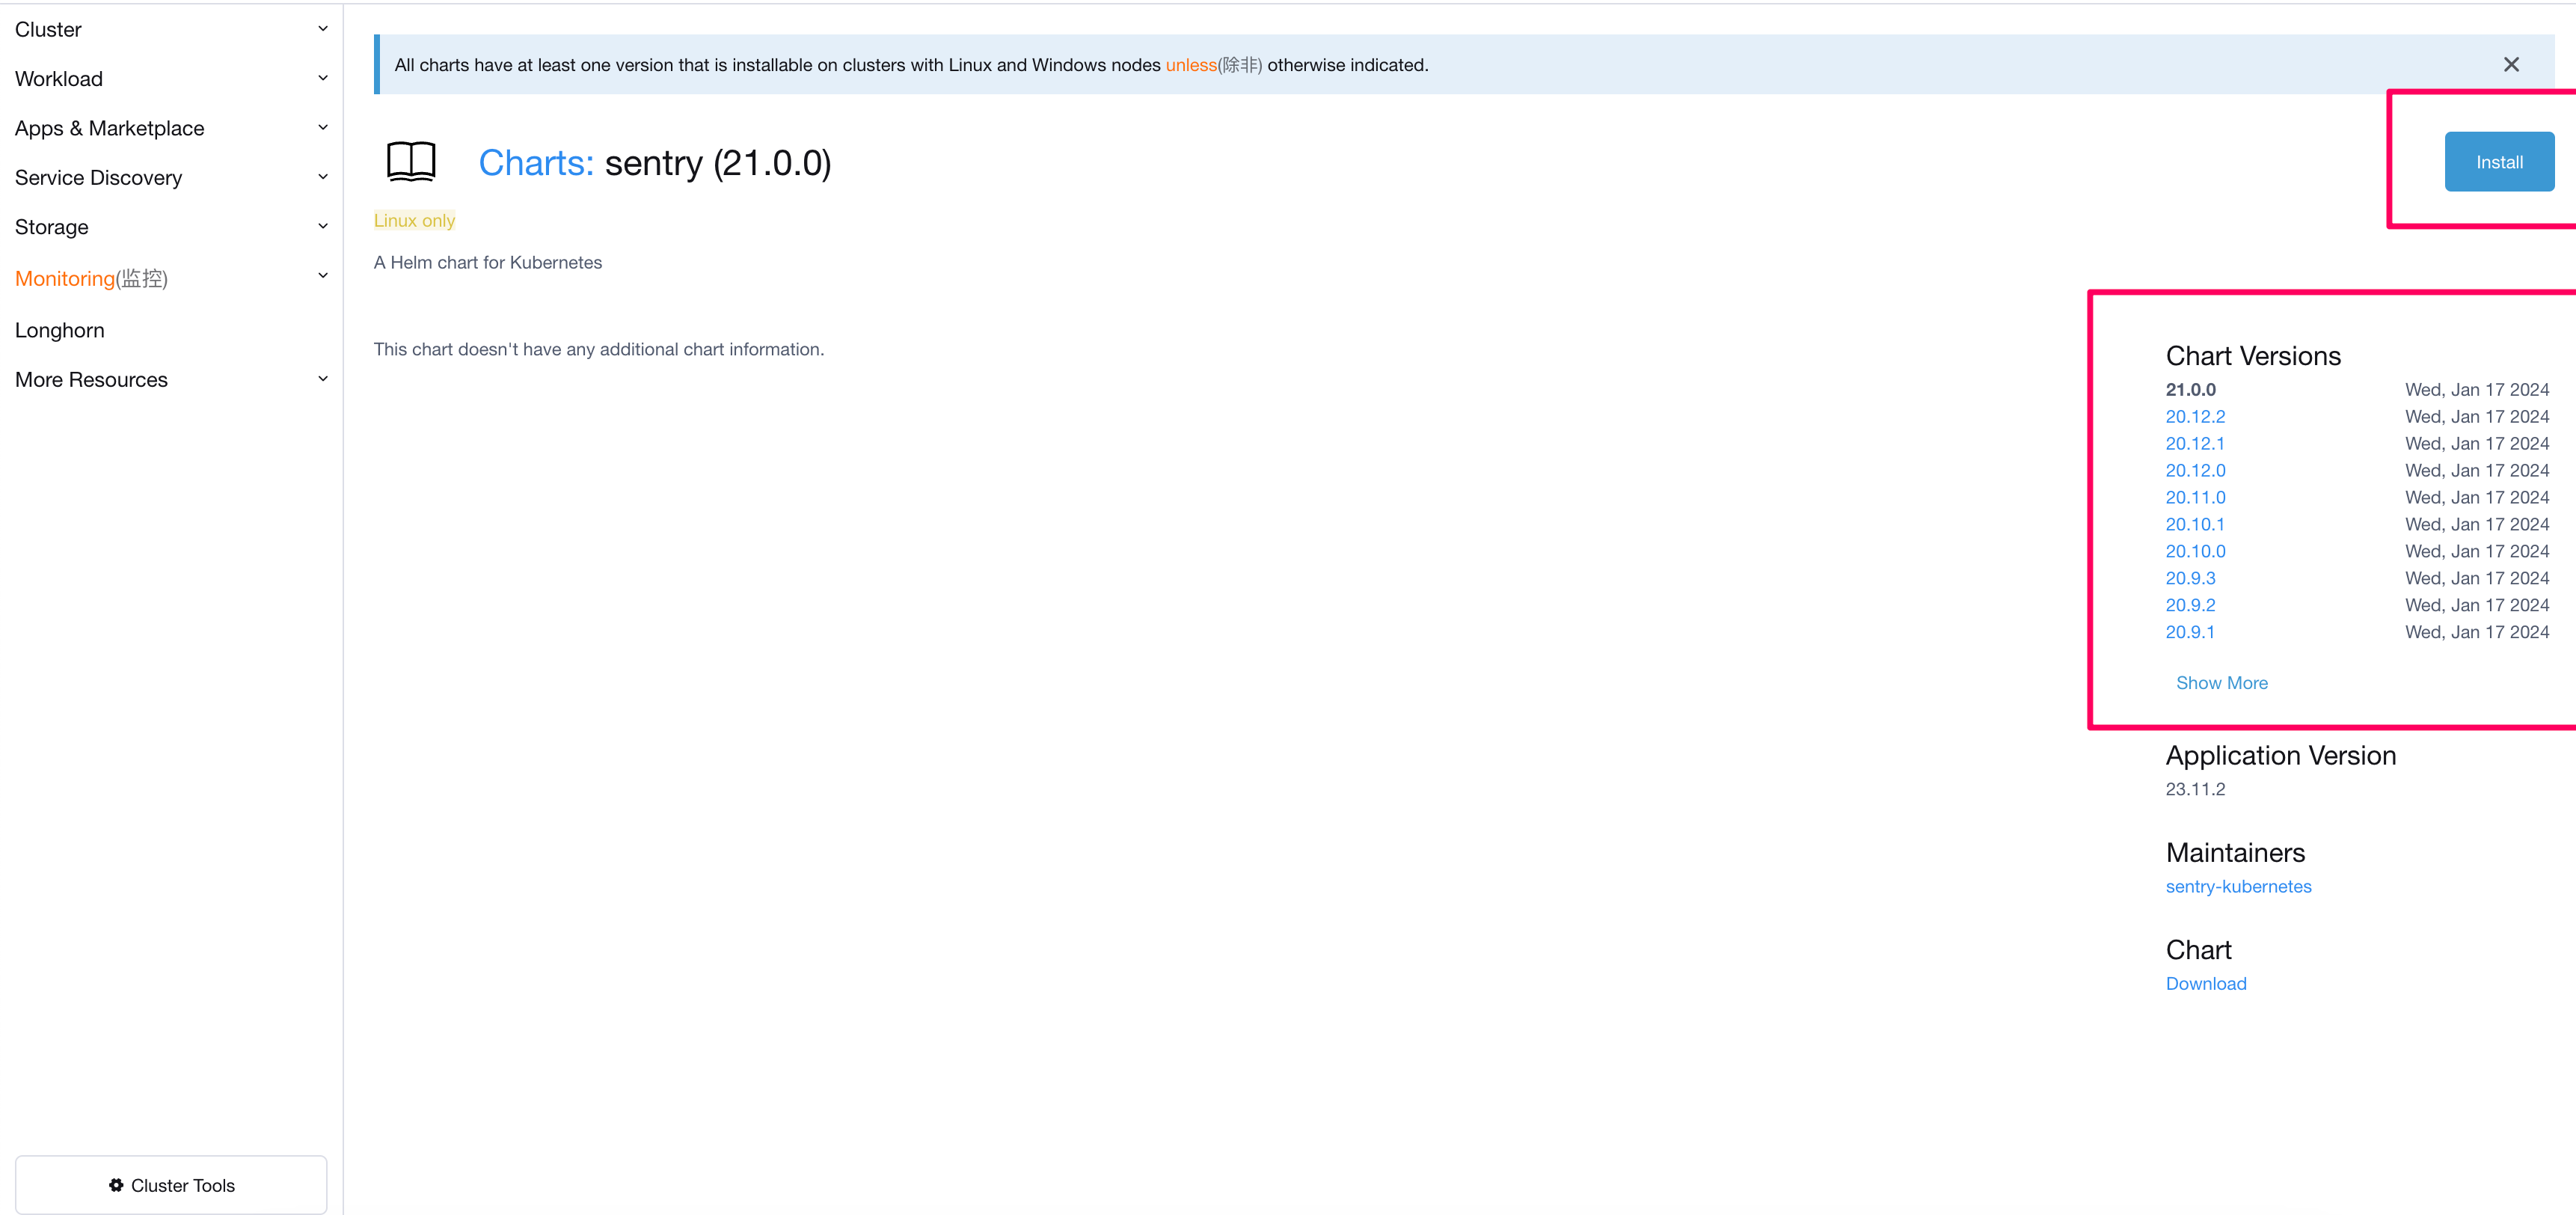Click 'A Helm chart for Kubernetes' description
The height and width of the screenshot is (1215, 2576).
pyautogui.click(x=488, y=263)
